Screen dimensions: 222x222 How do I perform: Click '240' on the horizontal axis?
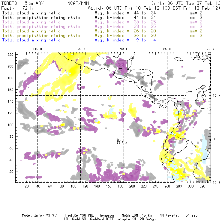155,186
